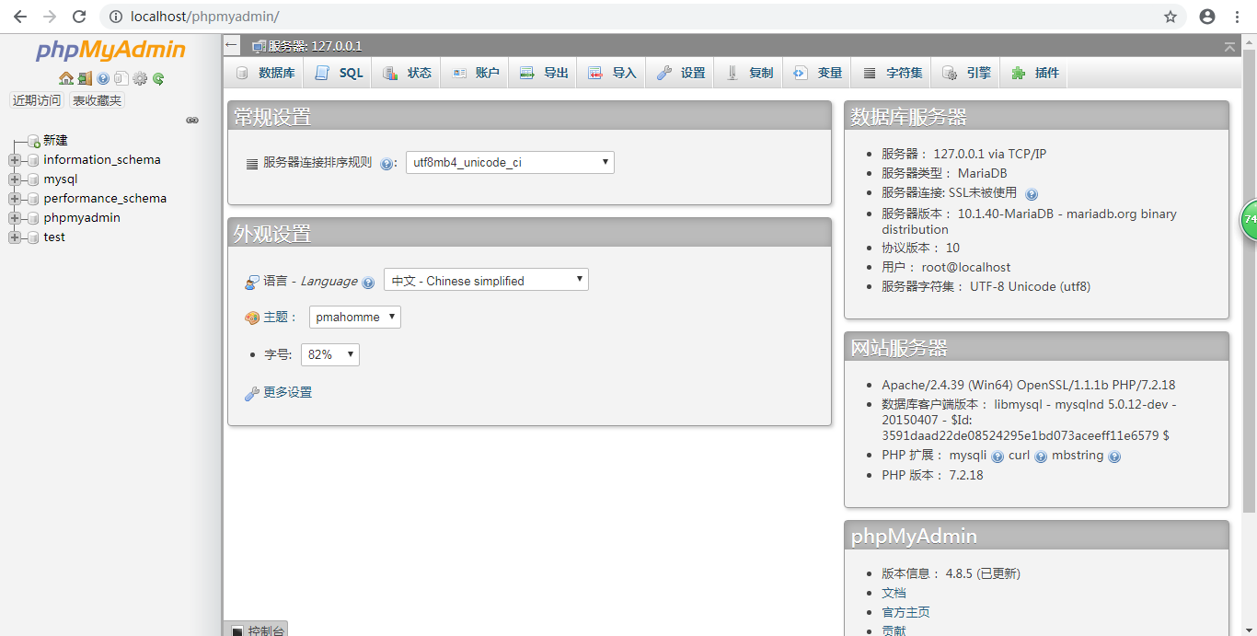Viewport: 1257px width, 636px height.
Task: Click the language icon beside 语言
Action: 252,282
